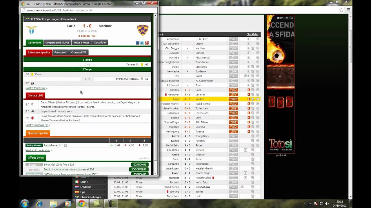The width and height of the screenshot is (371, 208).
Task: Open Comparazione Quote tab
Action: pos(57,42)
